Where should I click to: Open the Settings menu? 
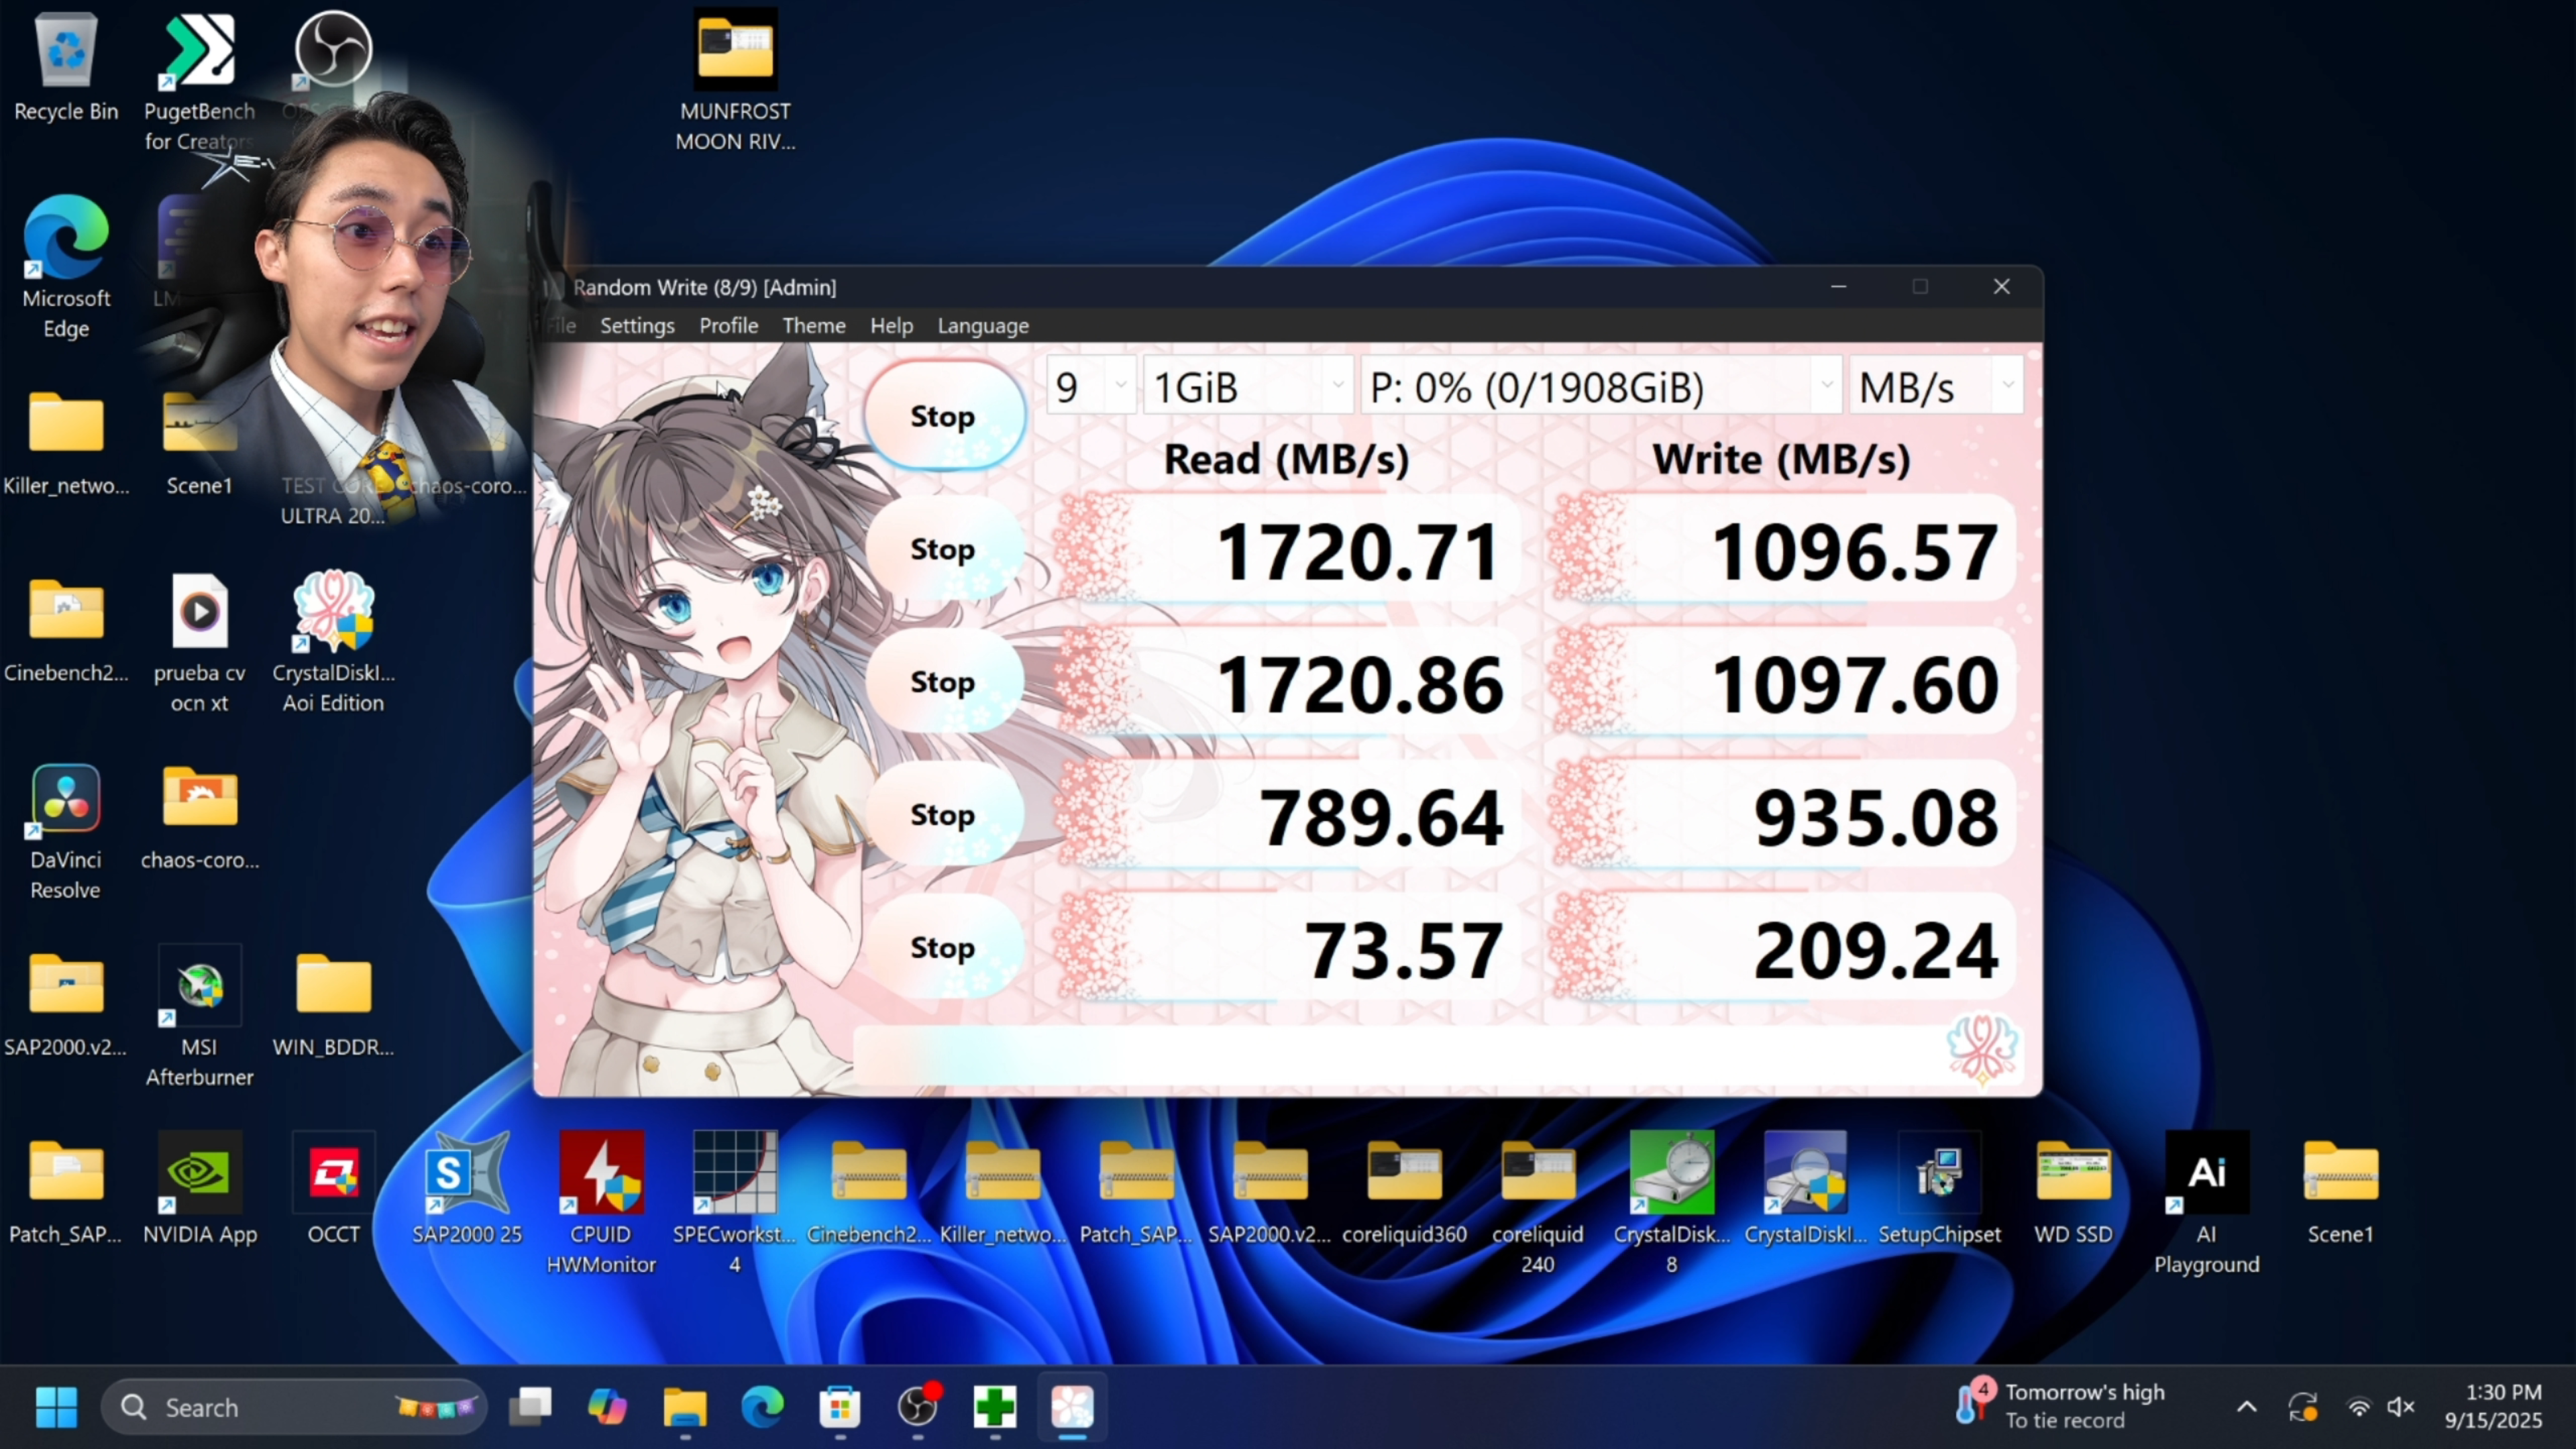[x=637, y=326]
